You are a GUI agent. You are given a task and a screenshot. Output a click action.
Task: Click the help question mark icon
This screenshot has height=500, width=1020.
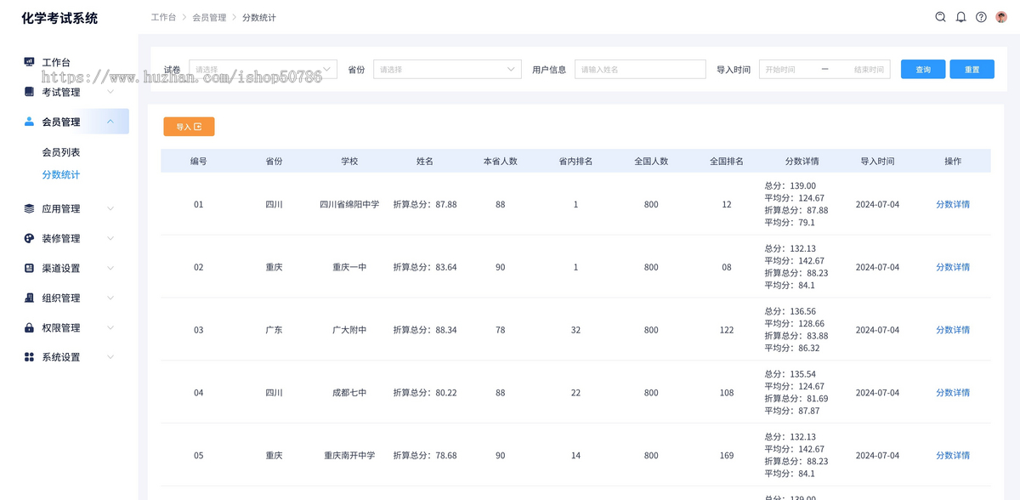[981, 17]
